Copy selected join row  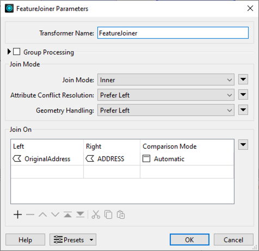tap(108, 215)
